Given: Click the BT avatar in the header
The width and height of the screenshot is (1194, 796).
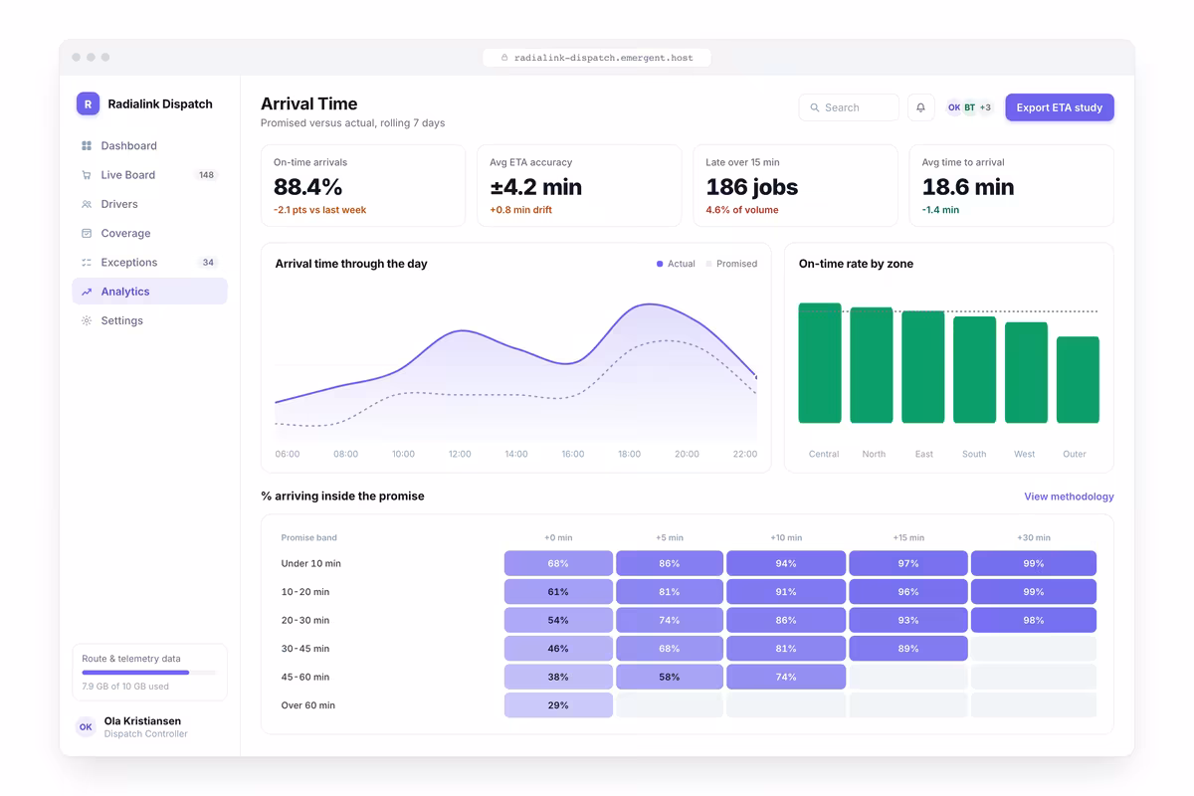Looking at the screenshot, I should point(969,107).
